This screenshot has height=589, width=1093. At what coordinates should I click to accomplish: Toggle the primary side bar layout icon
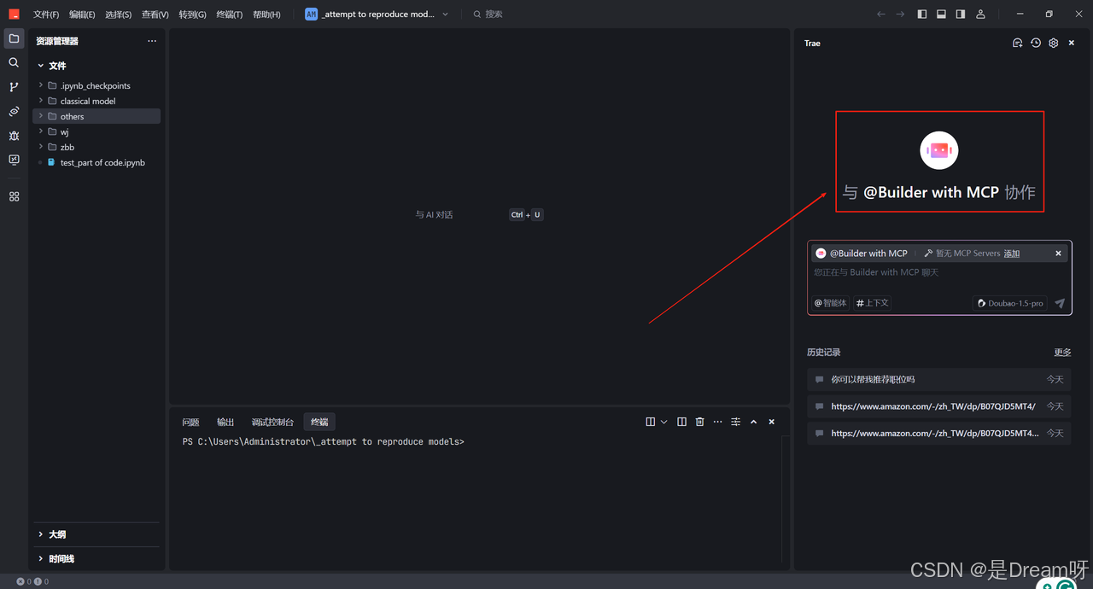(x=922, y=14)
